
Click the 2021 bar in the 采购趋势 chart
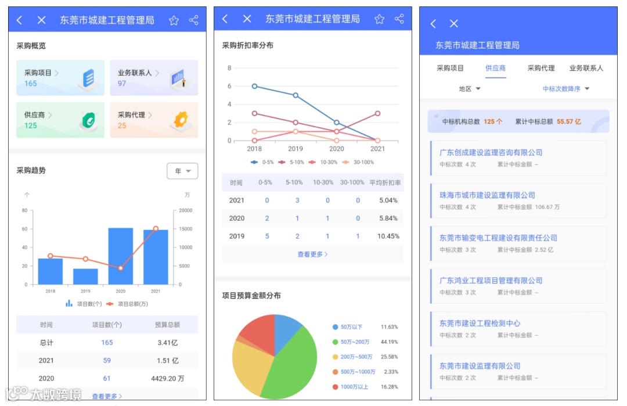click(156, 257)
